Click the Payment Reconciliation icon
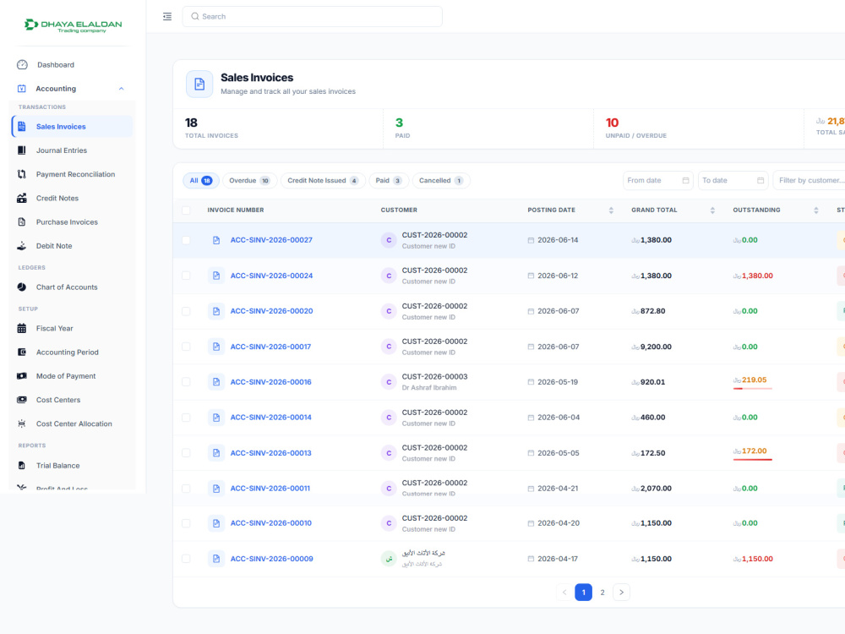Image resolution: width=845 pixels, height=634 pixels. tap(22, 174)
